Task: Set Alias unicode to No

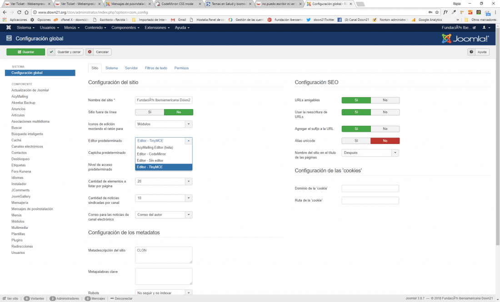Action: click(385, 141)
